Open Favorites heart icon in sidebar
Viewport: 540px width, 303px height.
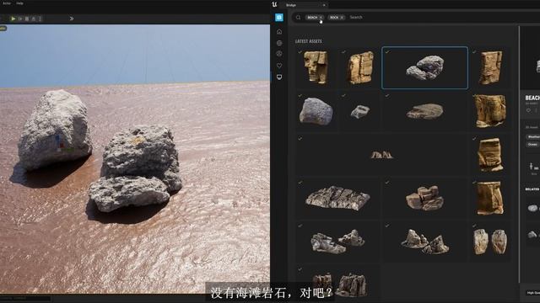pyautogui.click(x=279, y=66)
